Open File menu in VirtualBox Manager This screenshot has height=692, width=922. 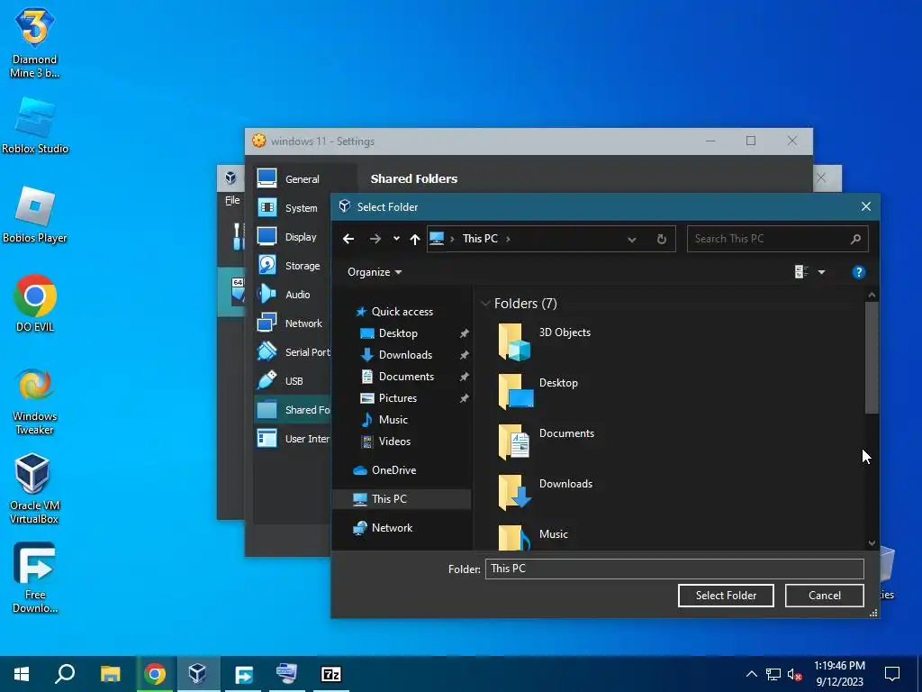(x=232, y=200)
